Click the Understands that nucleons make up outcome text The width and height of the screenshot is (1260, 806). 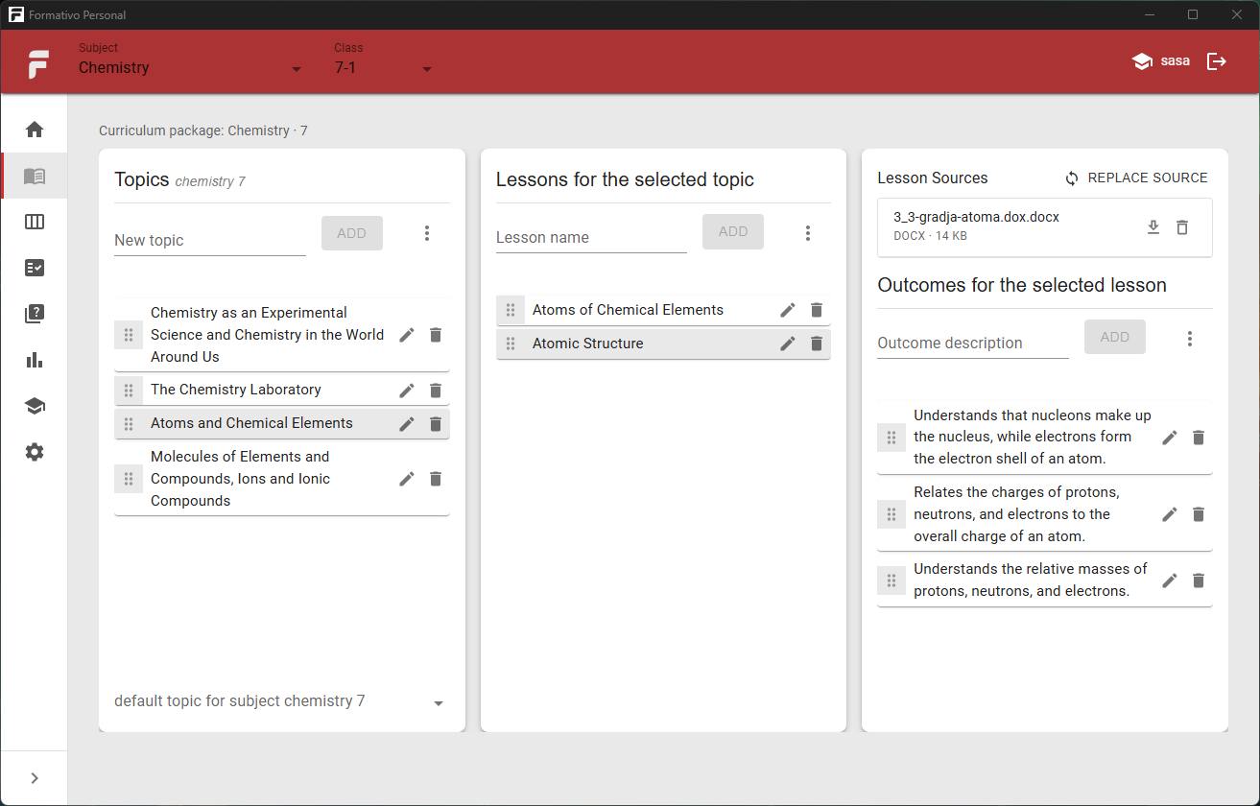coord(1033,437)
